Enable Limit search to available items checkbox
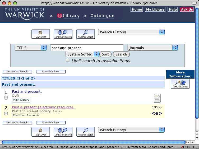 point(68,60)
